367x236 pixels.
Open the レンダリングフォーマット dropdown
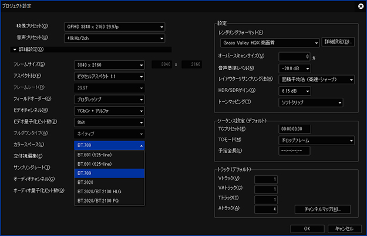click(x=270, y=43)
